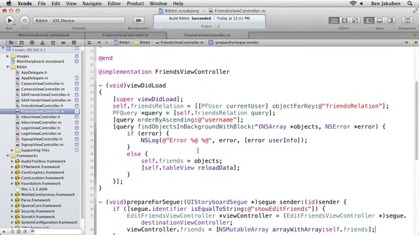Show the Project navigator
The width and height of the screenshot is (419, 235).
[x=11, y=42]
